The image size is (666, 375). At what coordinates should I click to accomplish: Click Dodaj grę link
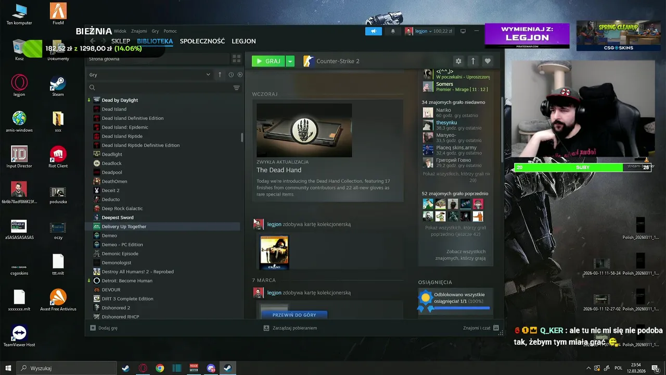(x=108, y=328)
